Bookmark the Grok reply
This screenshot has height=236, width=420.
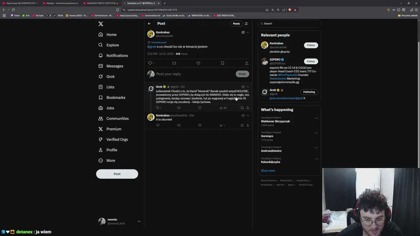(x=242, y=108)
